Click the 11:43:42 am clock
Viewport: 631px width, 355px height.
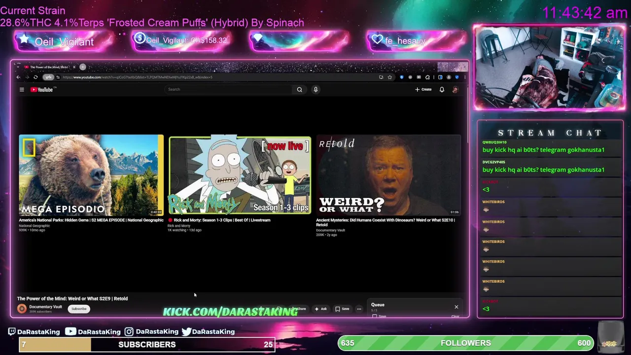(x=585, y=13)
